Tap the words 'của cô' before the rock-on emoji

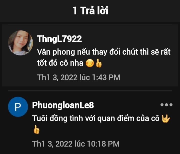[148, 118]
